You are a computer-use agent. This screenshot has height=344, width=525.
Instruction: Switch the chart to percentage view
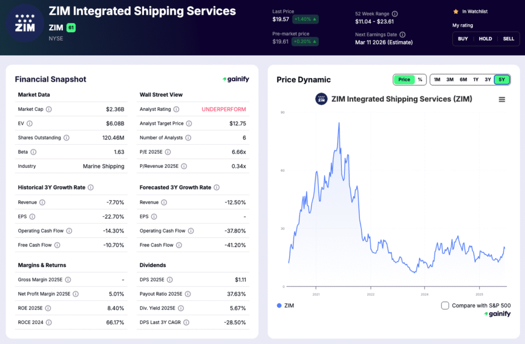pos(420,80)
